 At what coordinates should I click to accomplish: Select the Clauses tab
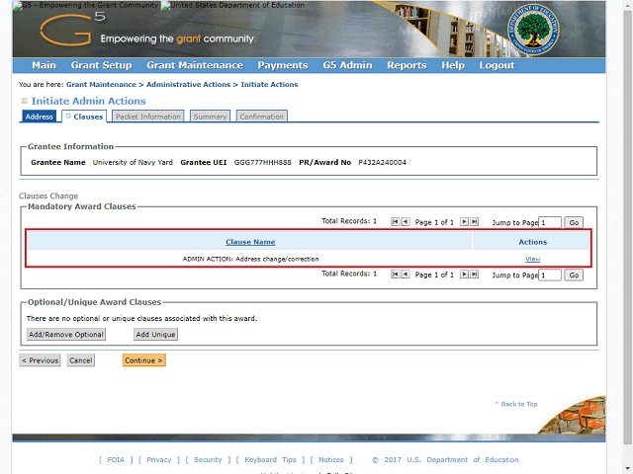(x=84, y=117)
